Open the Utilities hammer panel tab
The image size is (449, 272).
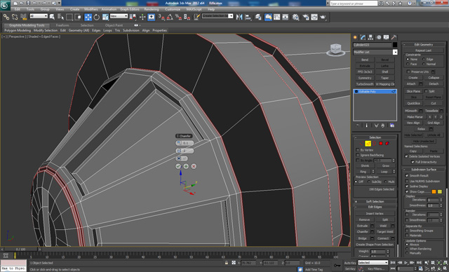coord(394,37)
